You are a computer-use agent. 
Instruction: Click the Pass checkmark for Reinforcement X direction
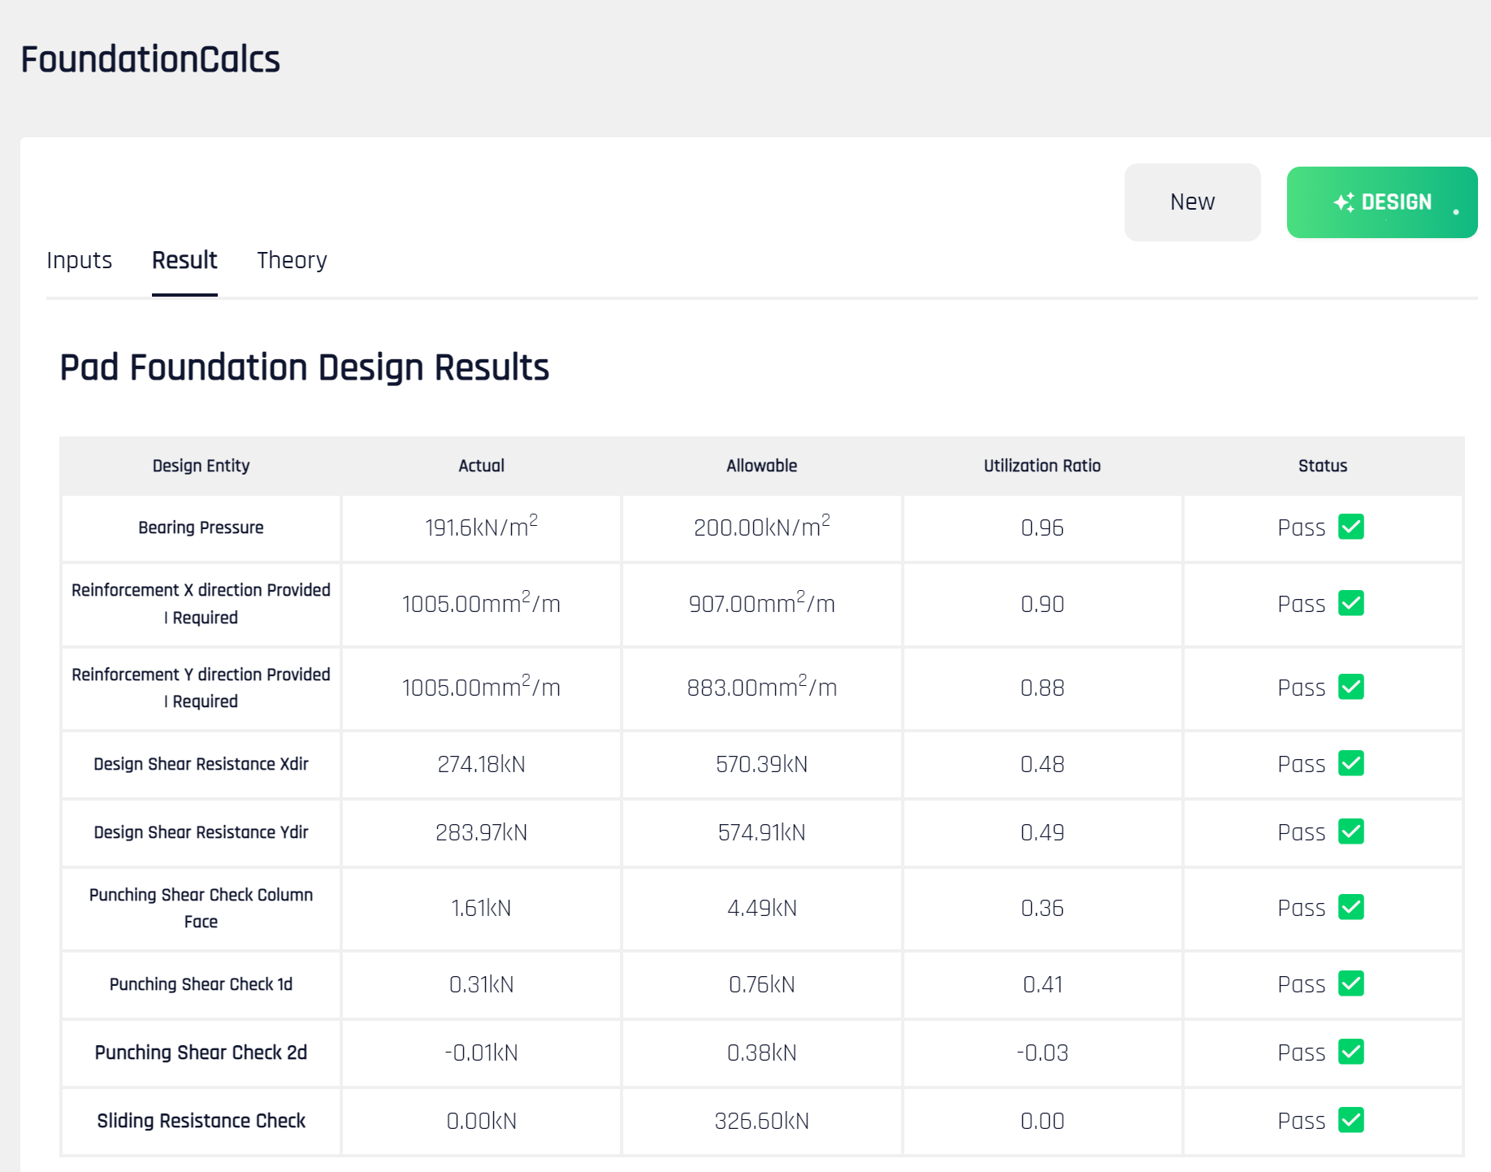coord(1351,604)
